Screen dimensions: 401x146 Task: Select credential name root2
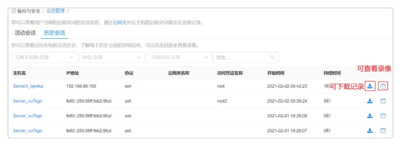pos(222,101)
